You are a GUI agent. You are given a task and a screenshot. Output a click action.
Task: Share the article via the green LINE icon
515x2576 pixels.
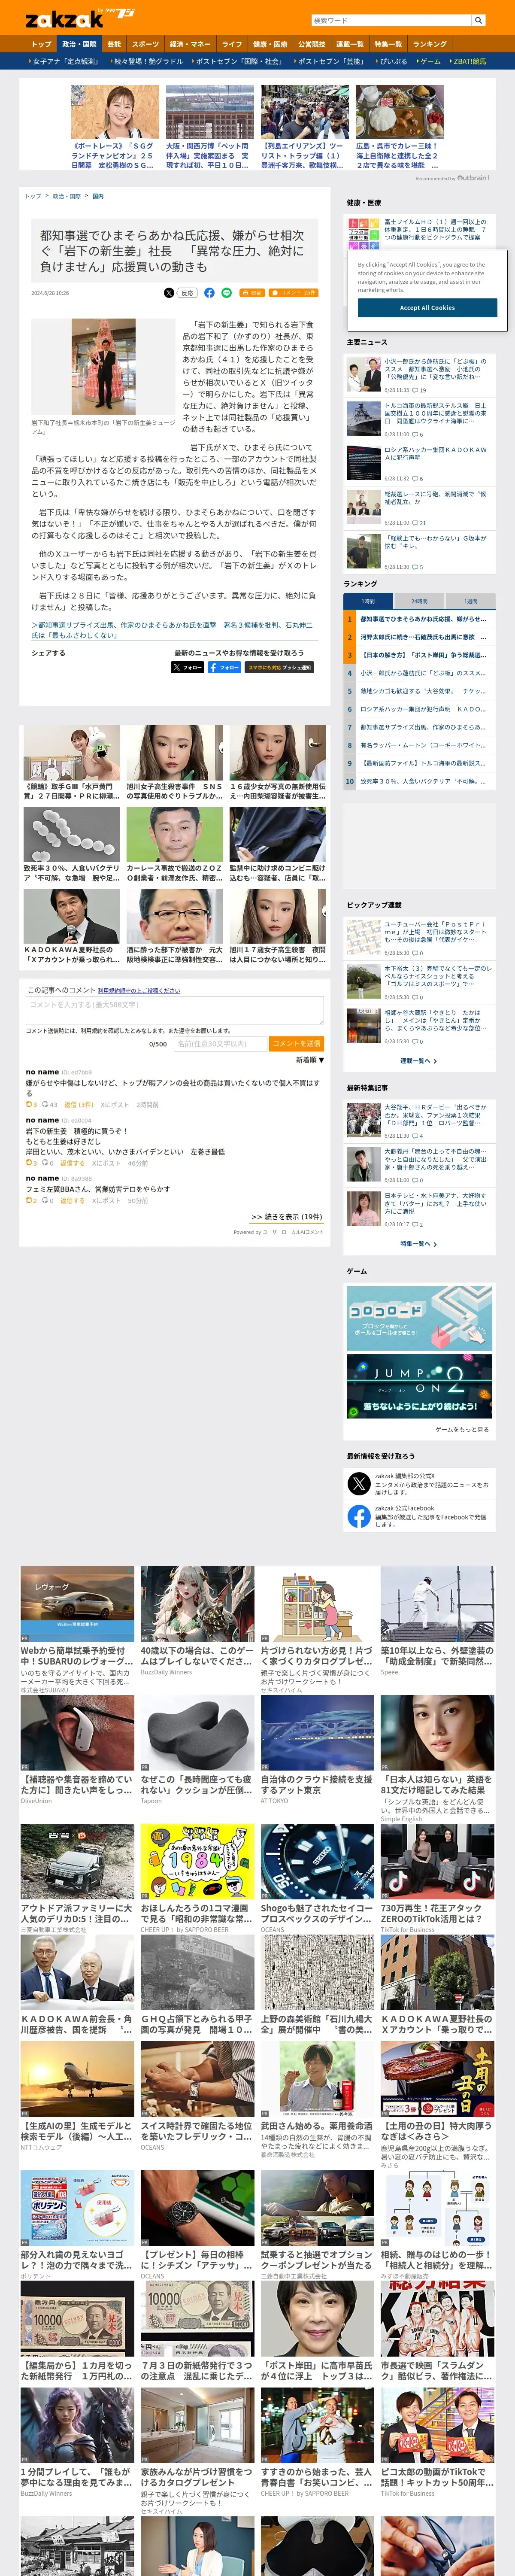click(226, 293)
